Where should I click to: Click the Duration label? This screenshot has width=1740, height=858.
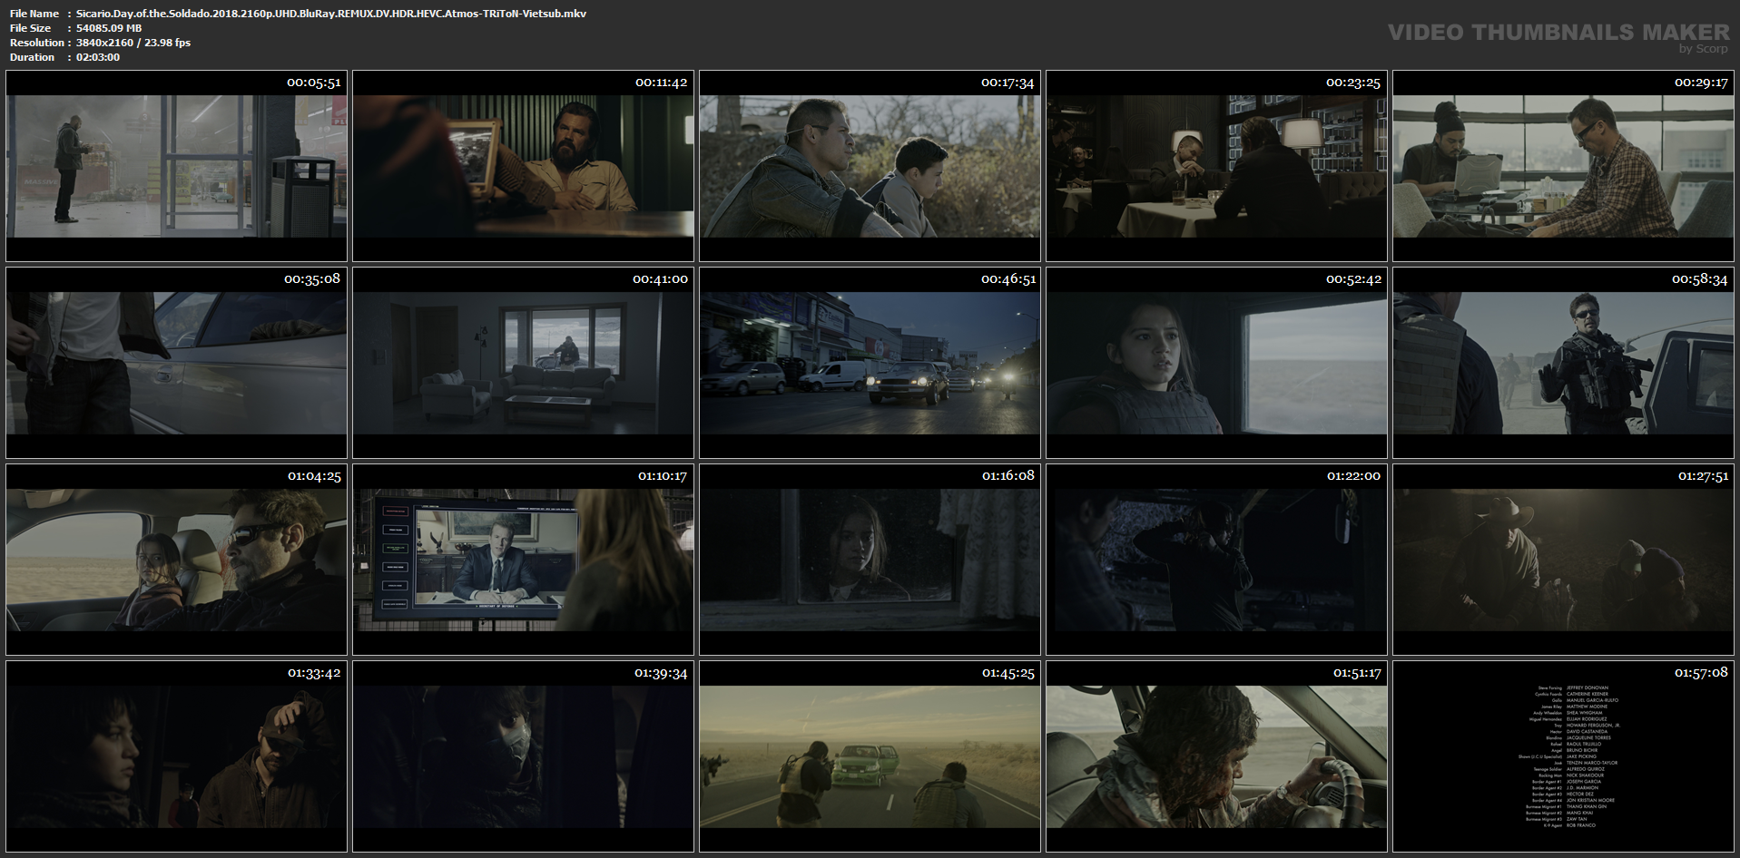(x=33, y=57)
